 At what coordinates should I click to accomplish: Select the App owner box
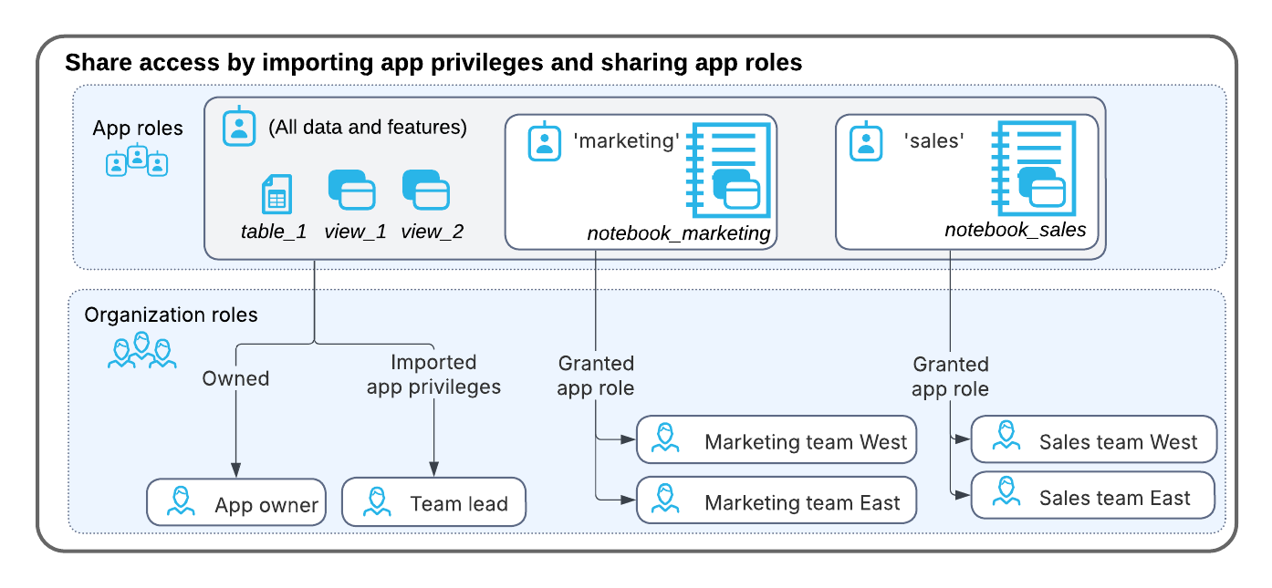[235, 501]
